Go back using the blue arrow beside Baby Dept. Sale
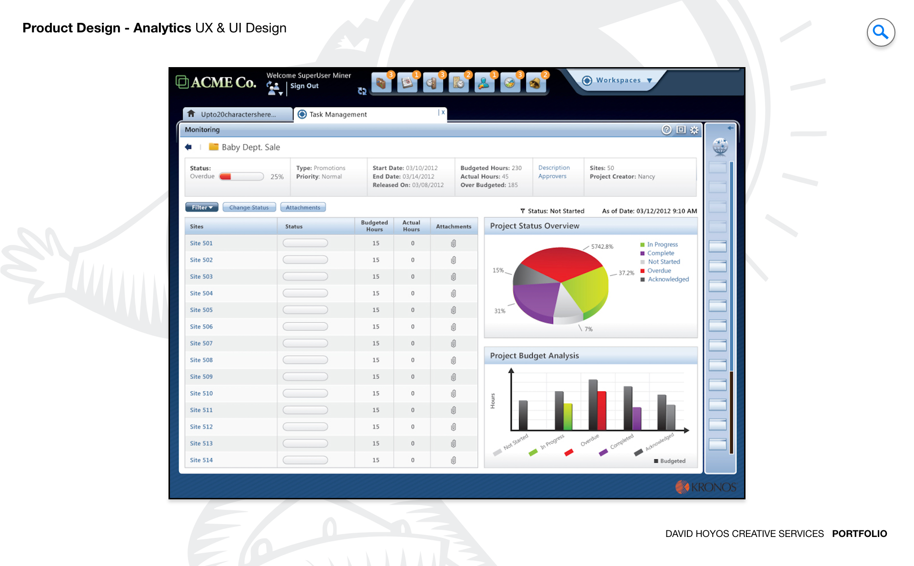Image resolution: width=914 pixels, height=566 pixels. coord(189,147)
